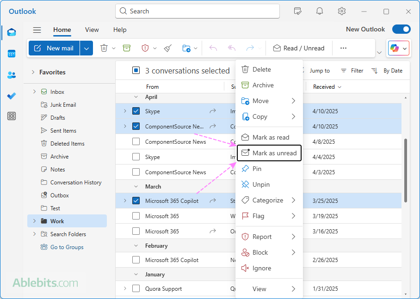Open the New mail dropdown arrow
Image resolution: width=420 pixels, height=299 pixels.
tap(86, 48)
